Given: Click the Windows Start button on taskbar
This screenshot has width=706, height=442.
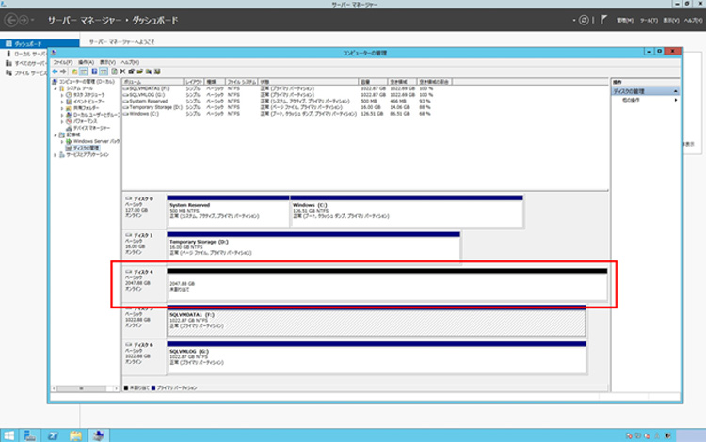Looking at the screenshot, I should 8,434.
